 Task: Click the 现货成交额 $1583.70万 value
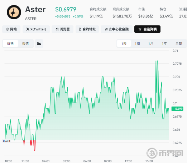click(122, 16)
